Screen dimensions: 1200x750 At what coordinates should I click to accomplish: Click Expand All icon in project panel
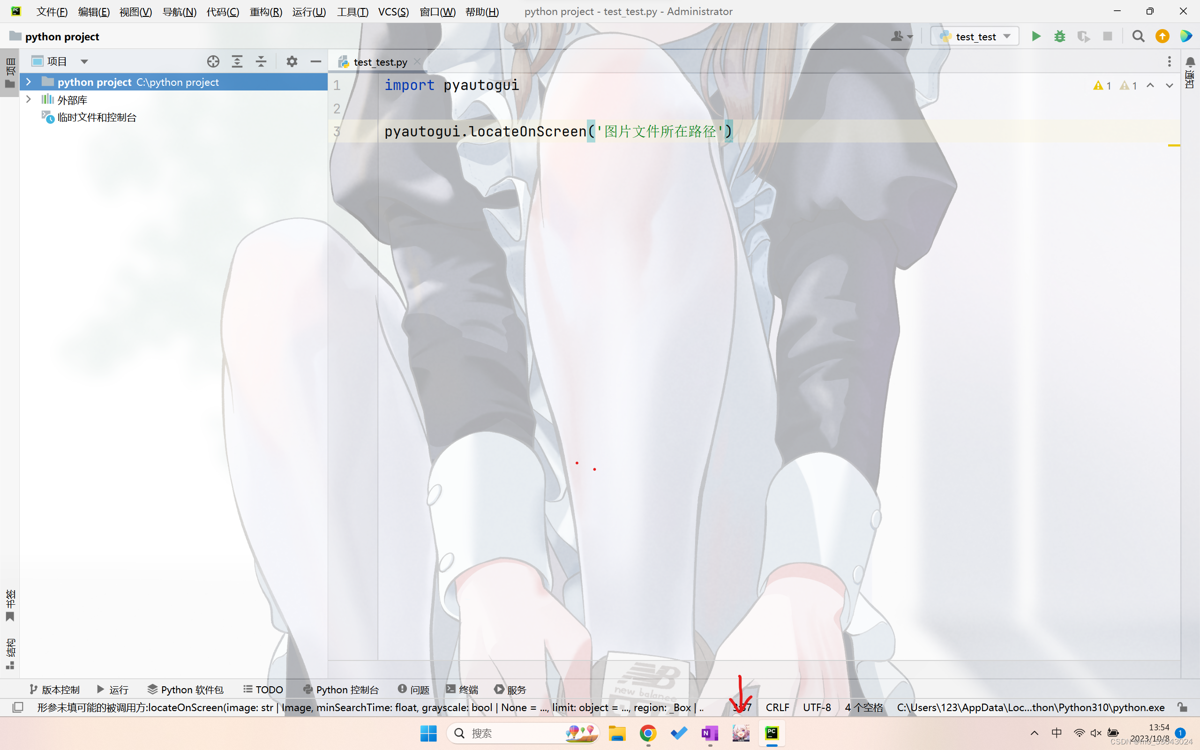point(237,61)
